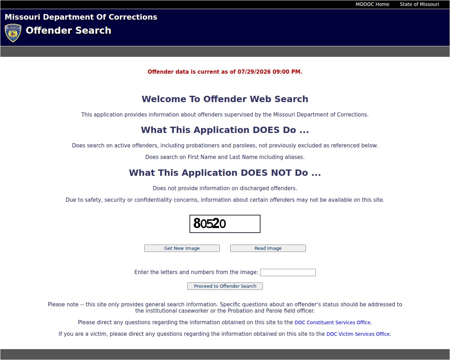Click the Offender Search page title

tap(69, 31)
